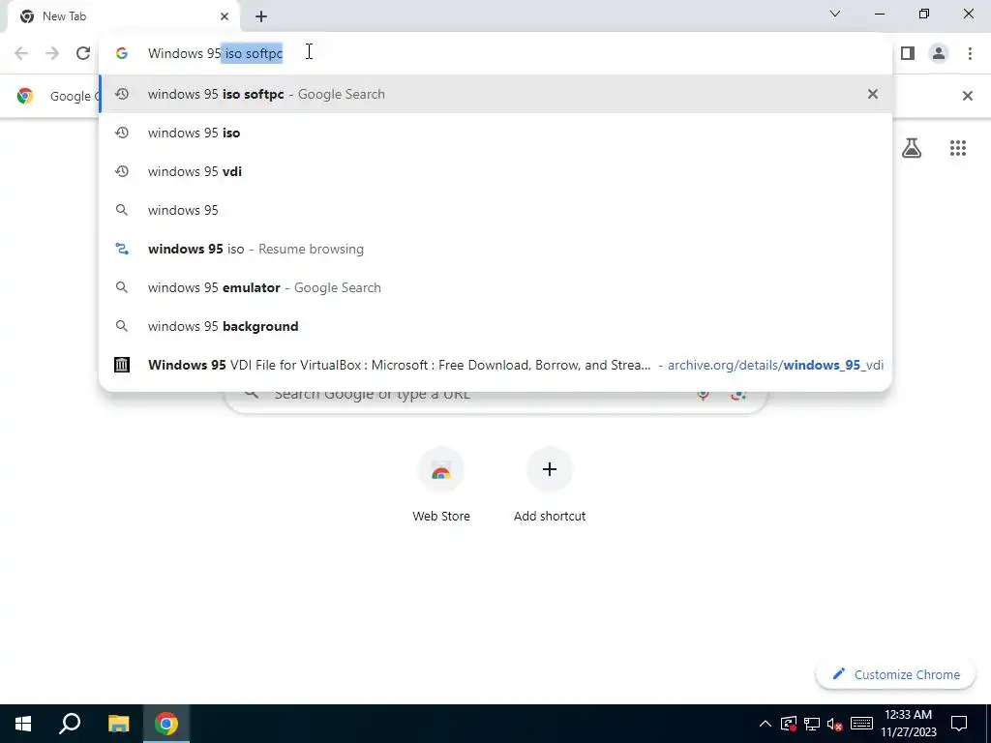Select 'windows 95 iso softpc' suggestion
The width and height of the screenshot is (991, 743).
[x=495, y=94]
